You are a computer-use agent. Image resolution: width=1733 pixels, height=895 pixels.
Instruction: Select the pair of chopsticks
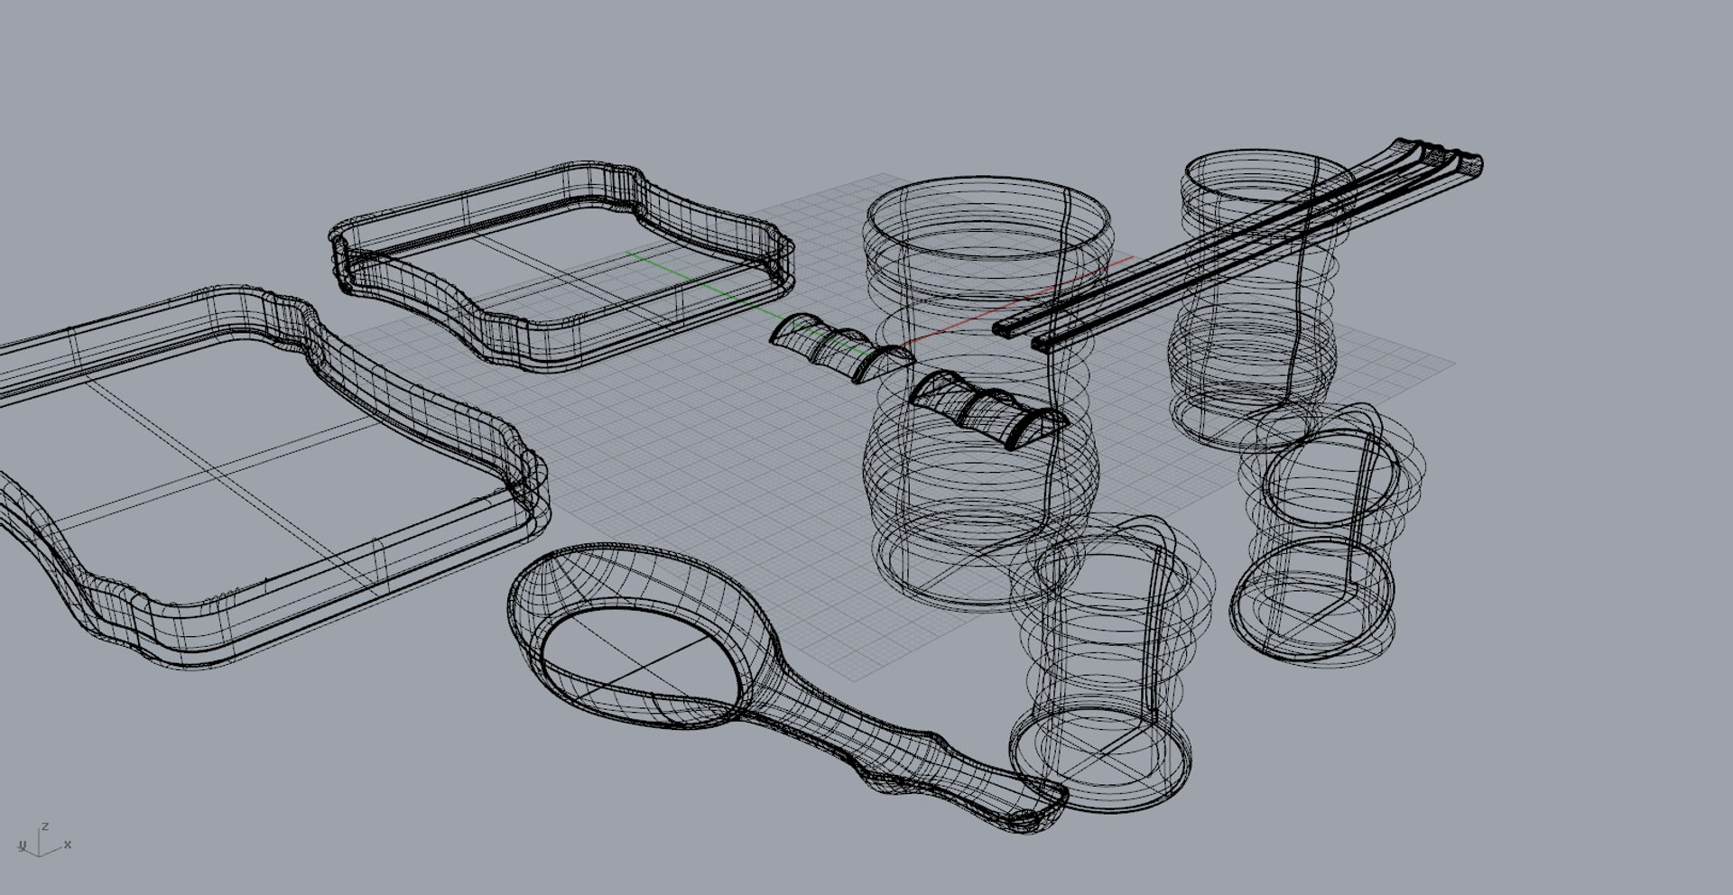point(1237,244)
